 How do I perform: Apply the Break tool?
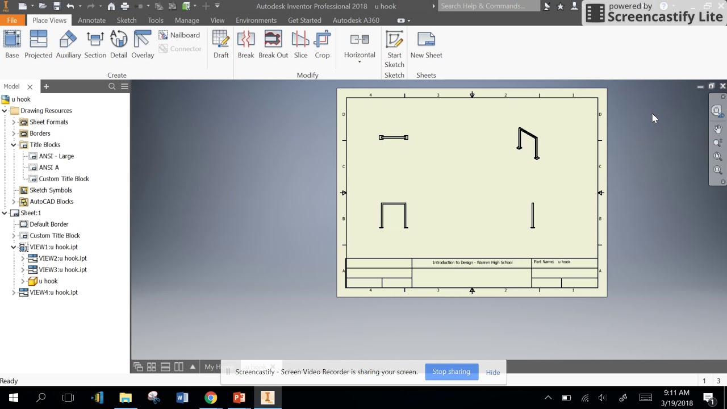click(246, 45)
